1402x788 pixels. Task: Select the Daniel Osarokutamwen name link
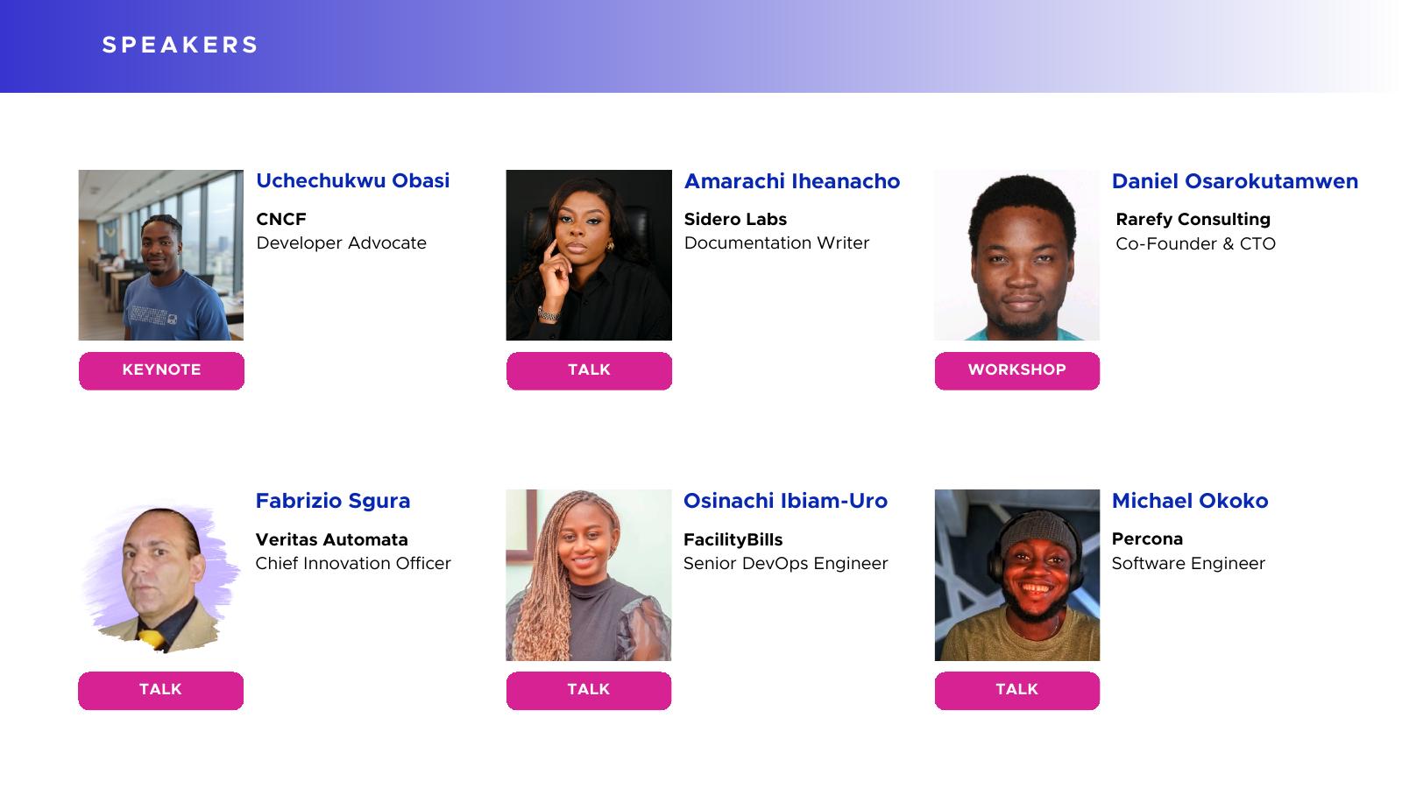[x=1235, y=181]
